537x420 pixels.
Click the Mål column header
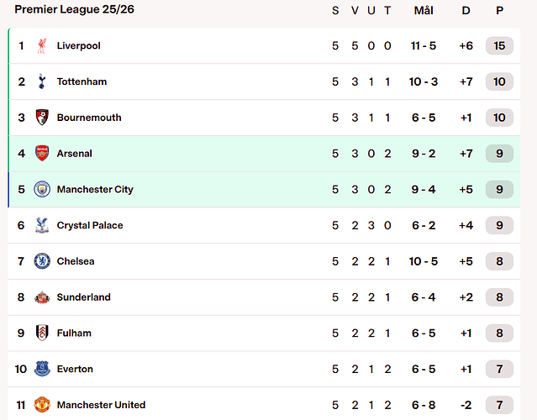coord(424,10)
